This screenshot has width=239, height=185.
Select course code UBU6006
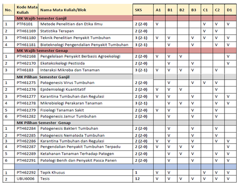point(25,179)
